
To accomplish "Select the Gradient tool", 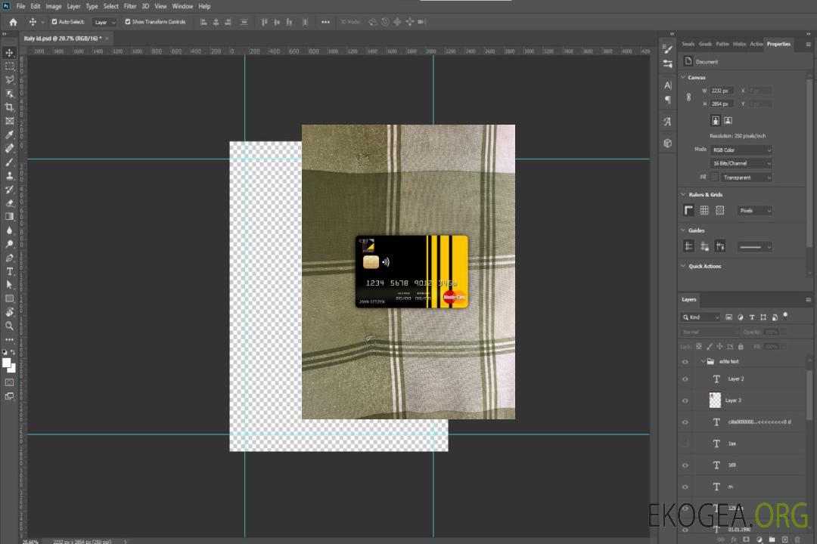I will (9, 217).
